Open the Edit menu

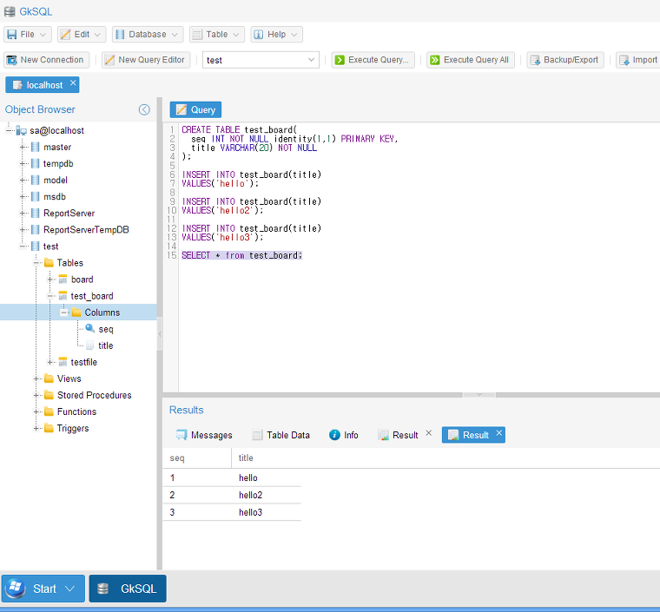point(82,35)
